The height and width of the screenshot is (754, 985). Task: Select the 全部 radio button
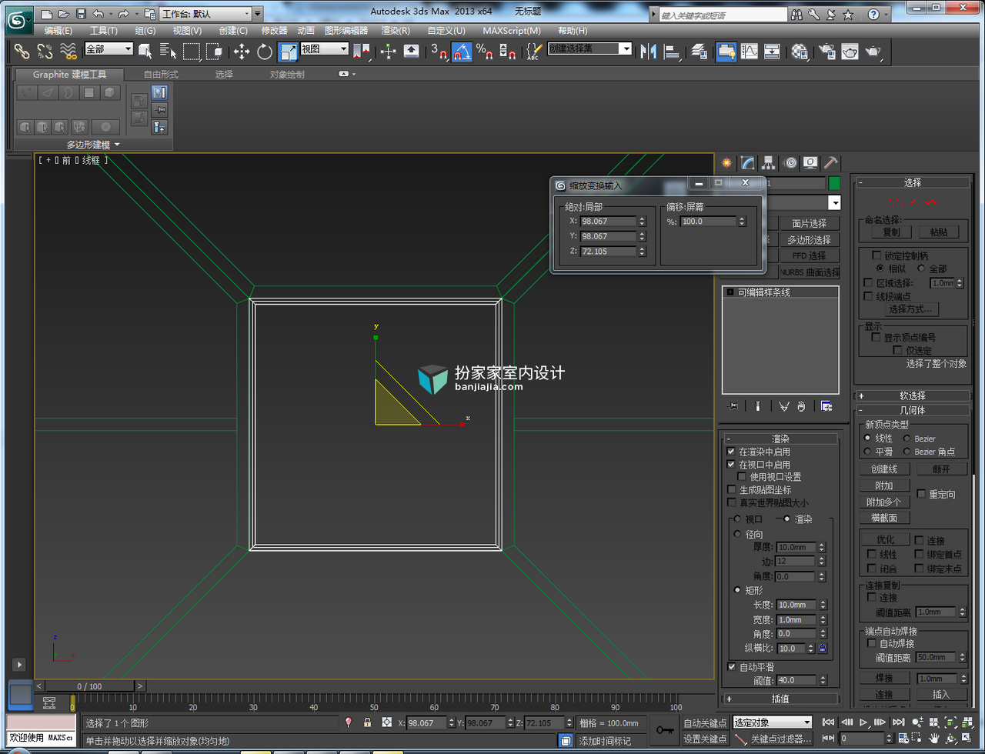(921, 269)
